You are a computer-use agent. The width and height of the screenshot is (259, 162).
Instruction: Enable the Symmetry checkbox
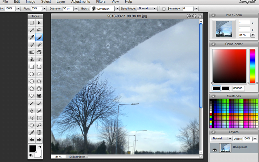[x=164, y=9]
